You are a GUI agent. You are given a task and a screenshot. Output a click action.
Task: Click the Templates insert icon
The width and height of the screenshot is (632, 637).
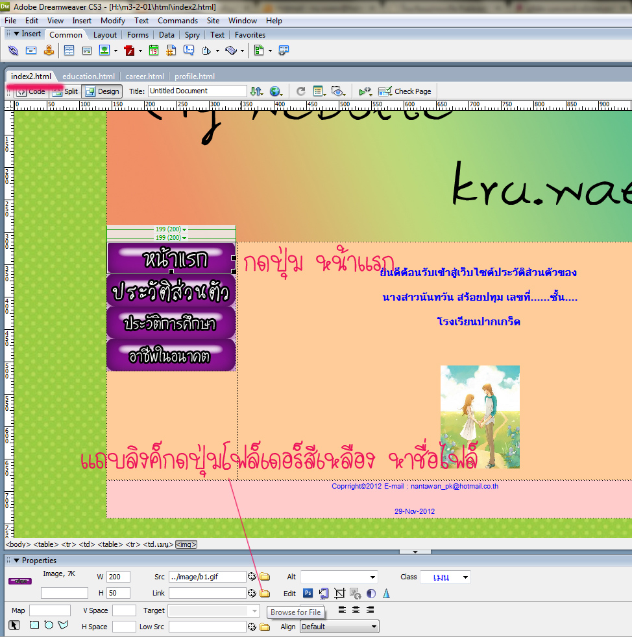coord(259,51)
